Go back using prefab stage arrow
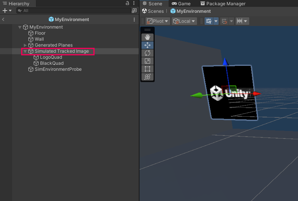Screen dimensions: 298x201 (x=3, y=19)
